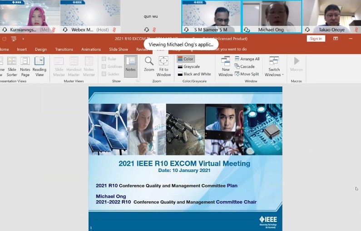This screenshot has width=361, height=231.
Task: Arrange All windows
Action: pos(247,59)
